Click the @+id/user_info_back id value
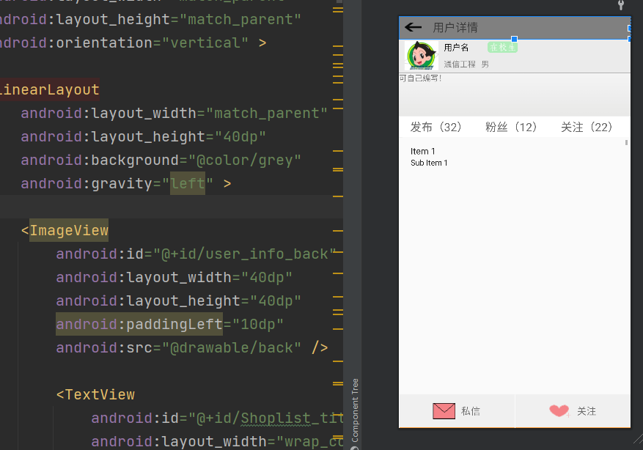This screenshot has height=450, width=643. [244, 254]
